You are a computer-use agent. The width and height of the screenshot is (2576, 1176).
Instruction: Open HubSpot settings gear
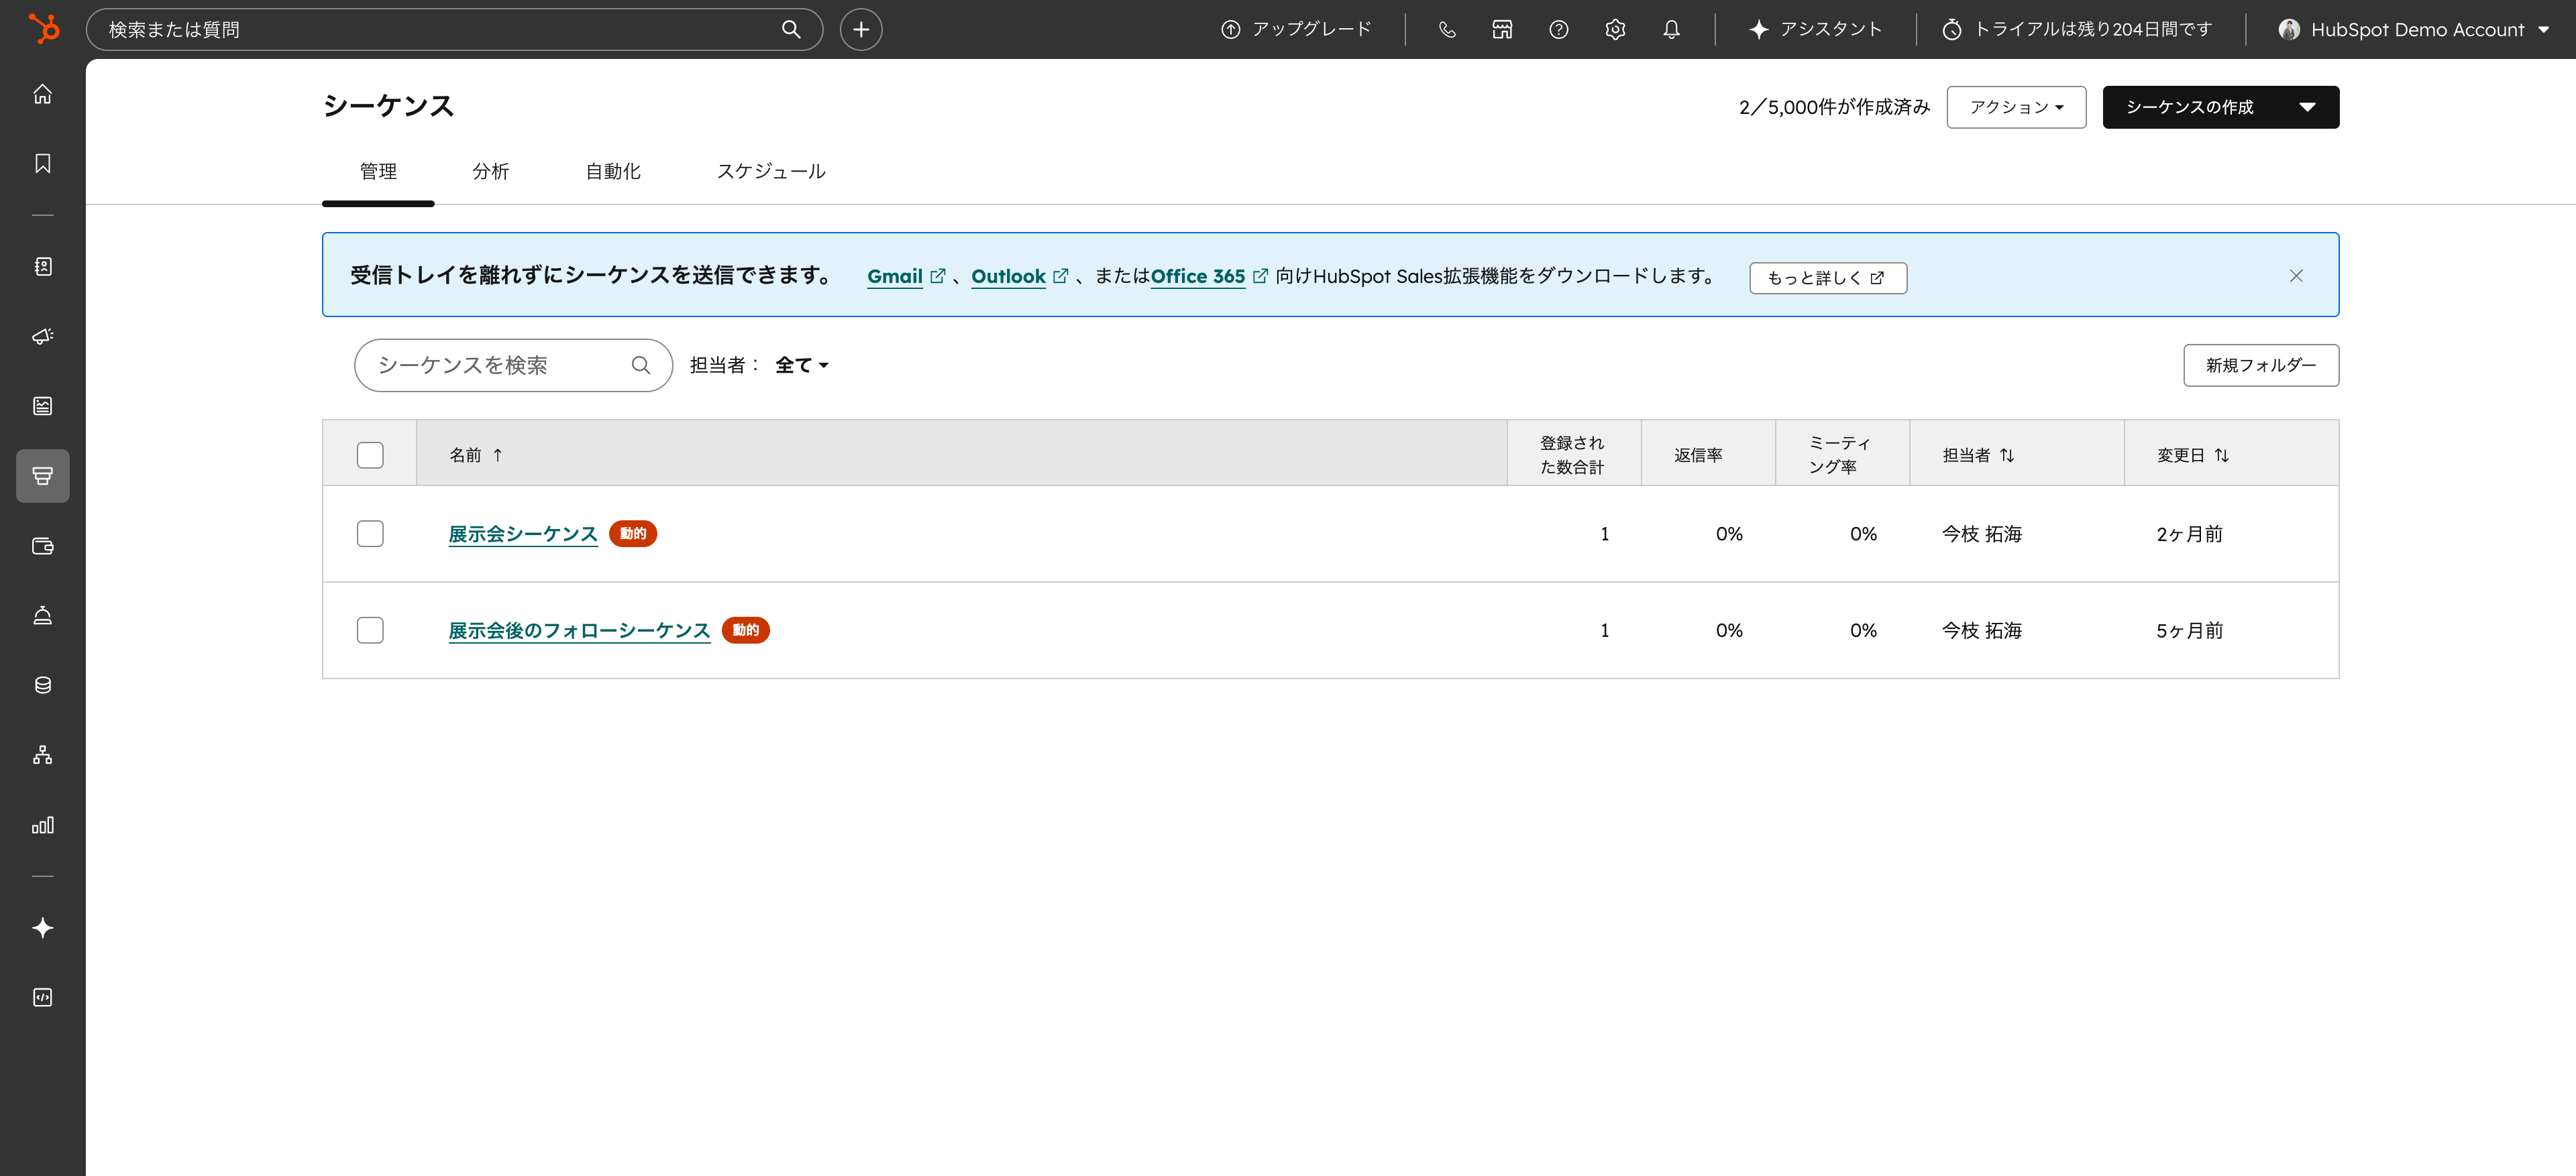(1614, 29)
